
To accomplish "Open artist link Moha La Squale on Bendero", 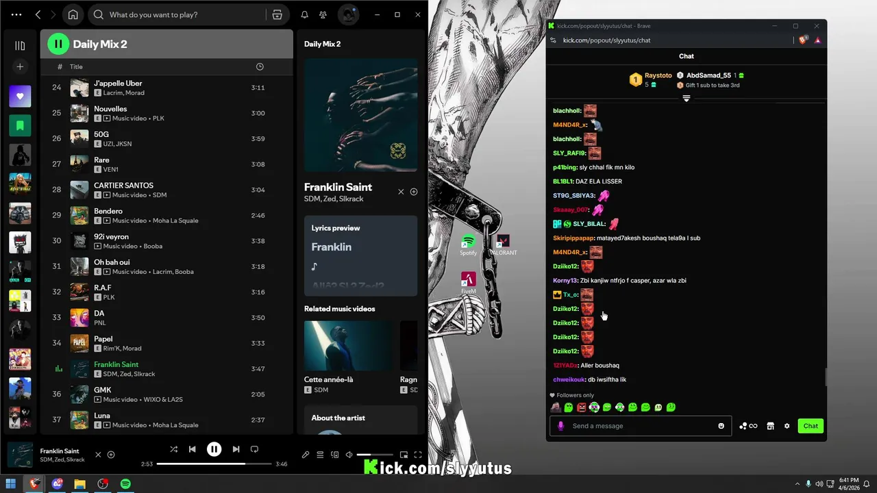I will click(x=174, y=220).
